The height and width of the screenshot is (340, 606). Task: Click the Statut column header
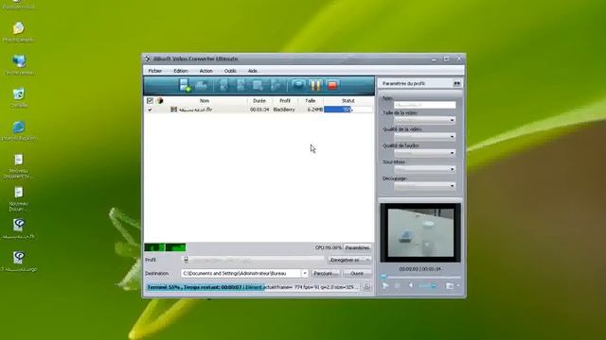coord(348,101)
